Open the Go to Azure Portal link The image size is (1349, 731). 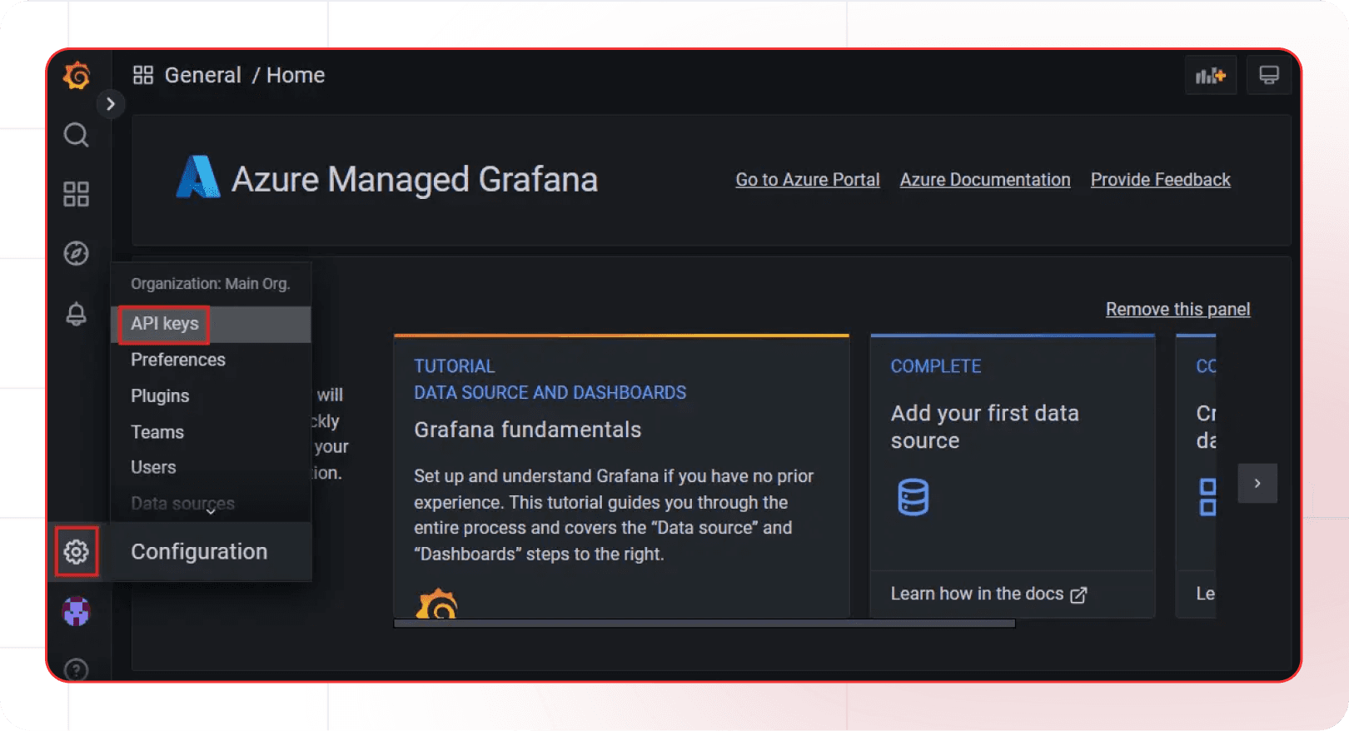pos(808,180)
